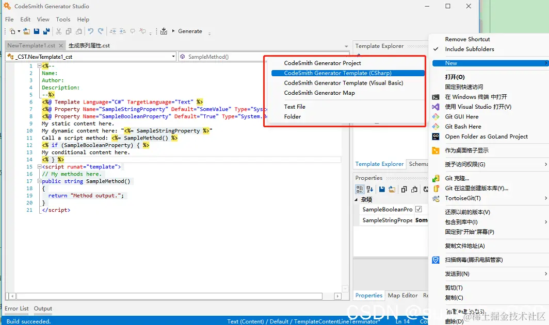
Task: Open the Help menu
Action: pyautogui.click(x=84, y=19)
